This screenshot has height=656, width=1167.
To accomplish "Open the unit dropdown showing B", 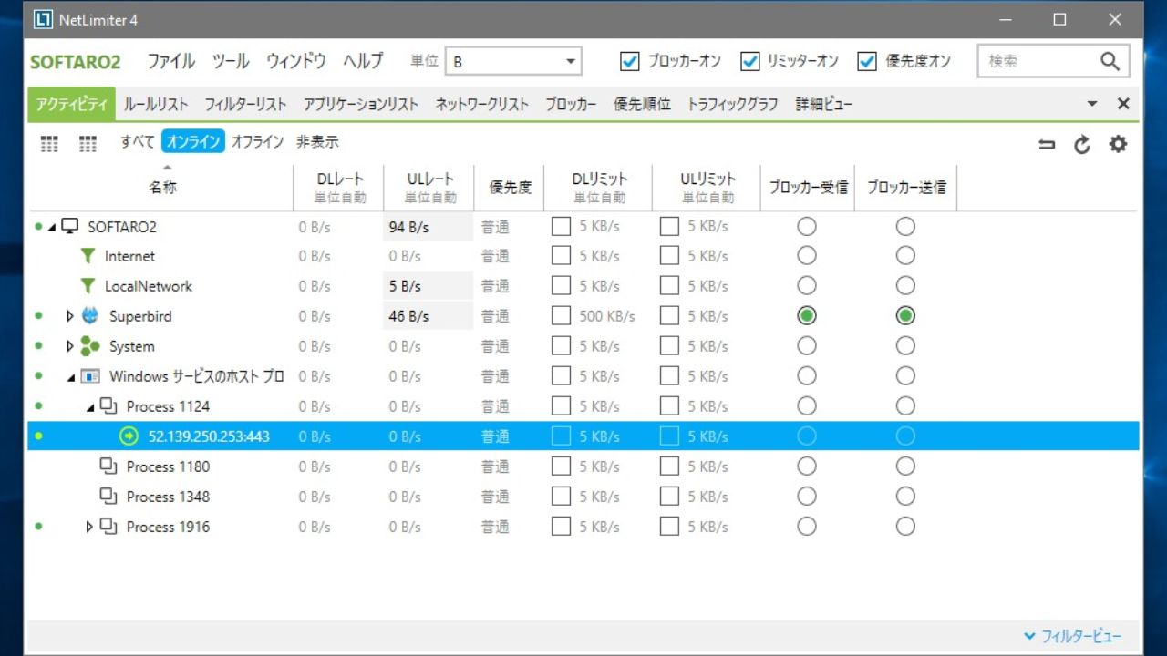I will [x=514, y=61].
